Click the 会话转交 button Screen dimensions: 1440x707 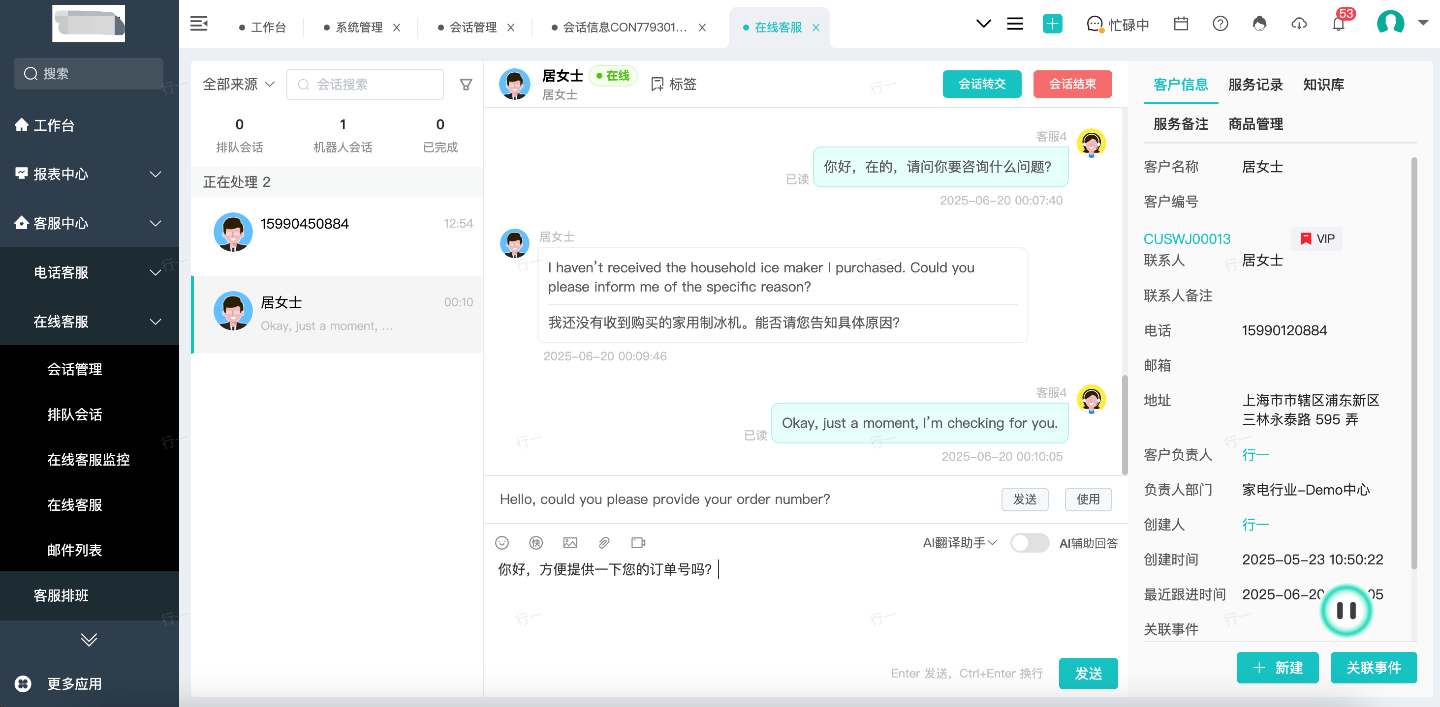pyautogui.click(x=982, y=84)
